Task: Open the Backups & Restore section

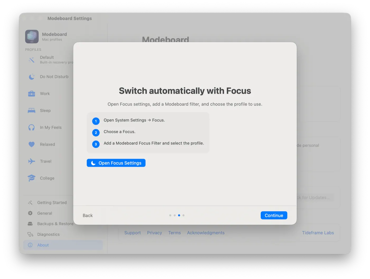Action: click(55, 224)
